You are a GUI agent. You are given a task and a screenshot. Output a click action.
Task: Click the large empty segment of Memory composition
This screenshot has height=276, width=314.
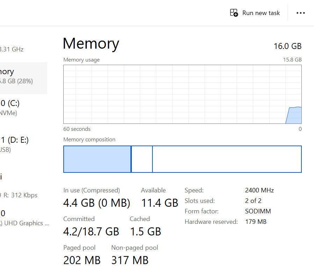227,159
